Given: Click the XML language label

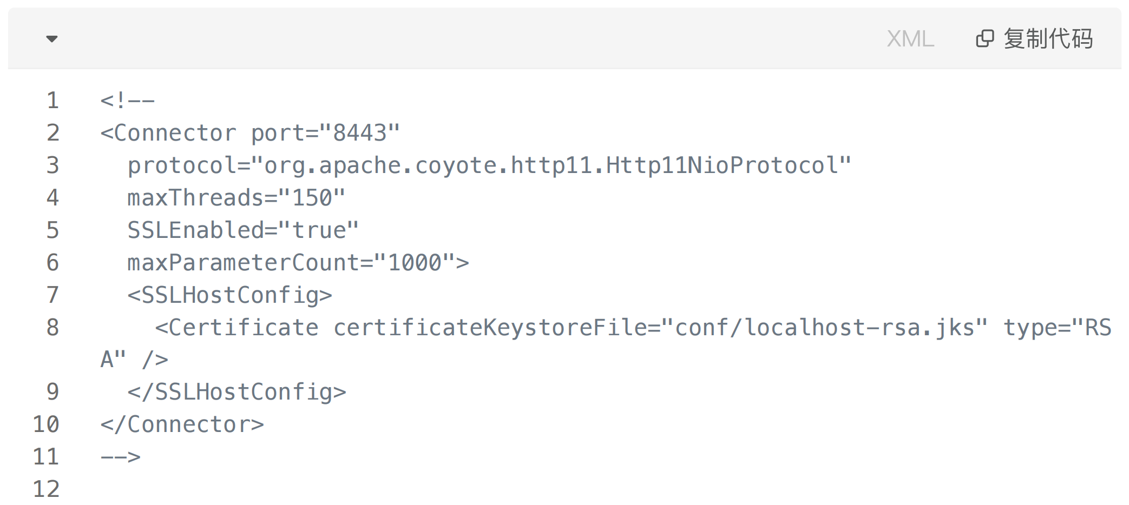Looking at the screenshot, I should [x=910, y=39].
